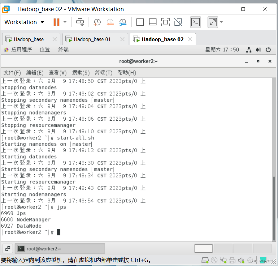
Task: Enter full screen mode
Action: pyautogui.click(x=165, y=22)
